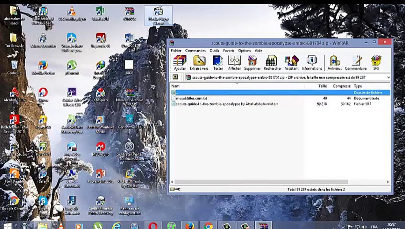Open the Favoris menu
Screen dimensions: 405x229
point(229,51)
